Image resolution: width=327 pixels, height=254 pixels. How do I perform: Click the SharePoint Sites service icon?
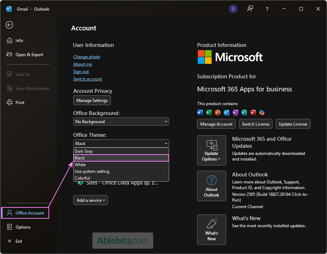click(x=80, y=183)
